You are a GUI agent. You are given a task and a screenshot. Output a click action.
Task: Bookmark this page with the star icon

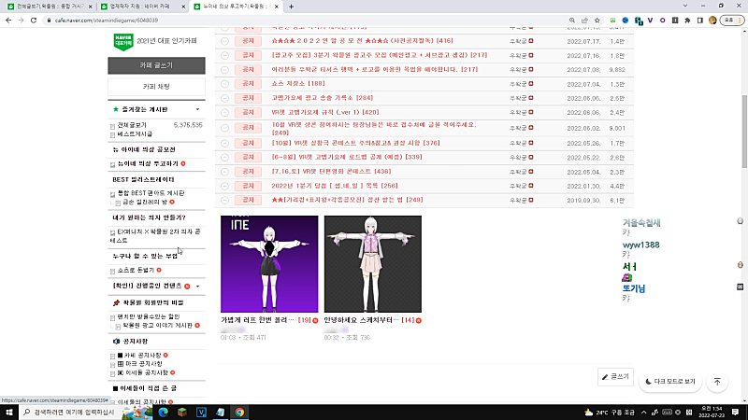tap(597, 21)
